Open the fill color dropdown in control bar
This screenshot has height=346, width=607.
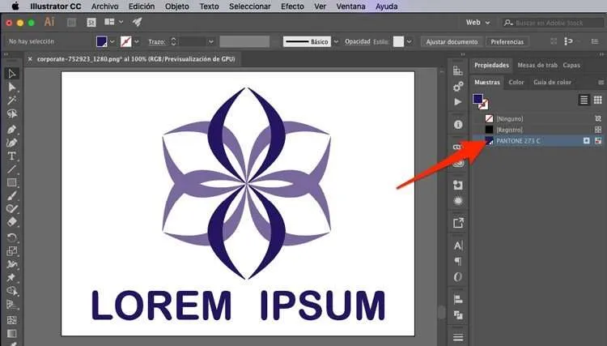pos(112,41)
